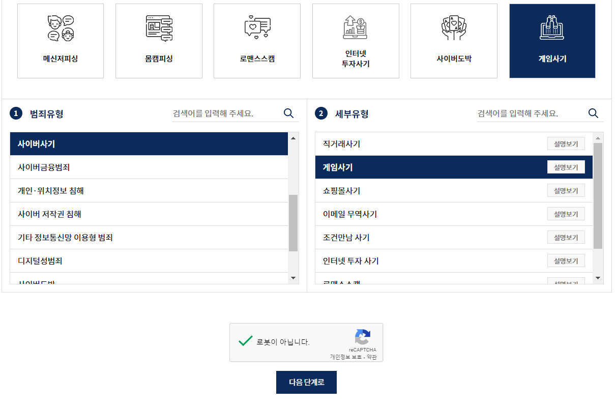Select the 로맨스스캠 category icon
This screenshot has height=407, width=616.
[257, 41]
